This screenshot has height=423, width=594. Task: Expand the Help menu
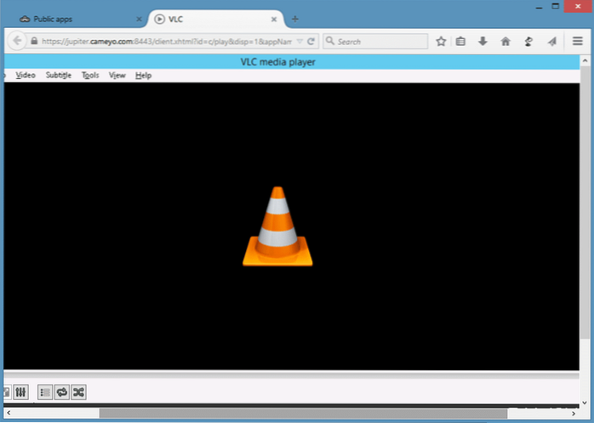coord(144,75)
